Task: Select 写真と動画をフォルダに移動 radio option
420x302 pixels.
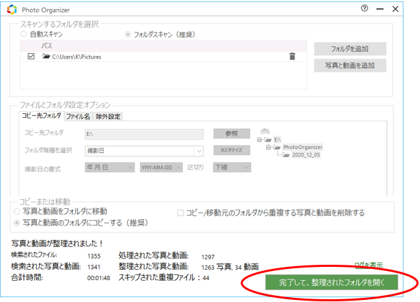Action: 17,212
